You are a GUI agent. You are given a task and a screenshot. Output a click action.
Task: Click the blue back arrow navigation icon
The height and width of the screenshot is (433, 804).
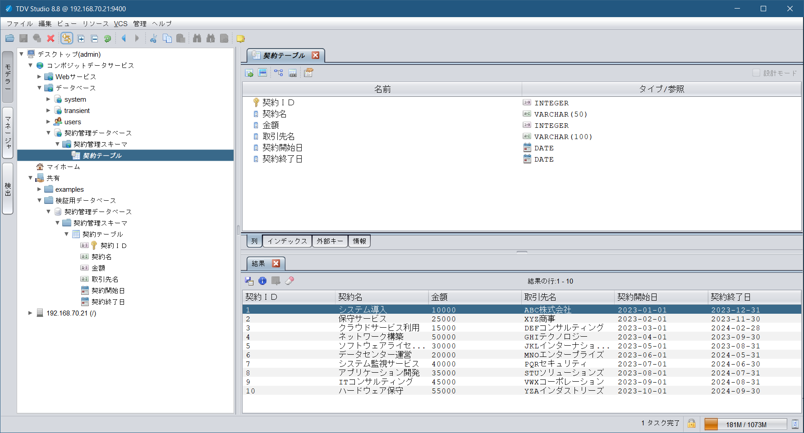(124, 39)
